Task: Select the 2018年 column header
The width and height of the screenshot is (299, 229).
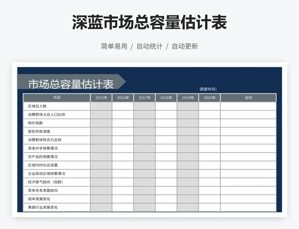Action: [x=166, y=98]
